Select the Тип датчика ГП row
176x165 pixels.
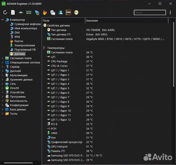point(78,35)
